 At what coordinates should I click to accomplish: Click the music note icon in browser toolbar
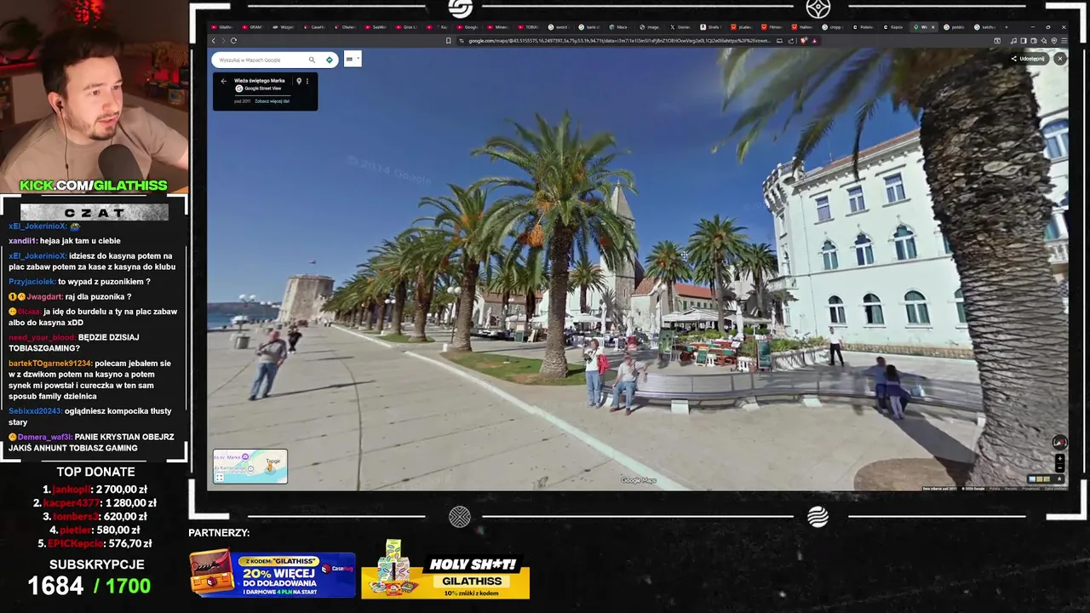click(1013, 41)
